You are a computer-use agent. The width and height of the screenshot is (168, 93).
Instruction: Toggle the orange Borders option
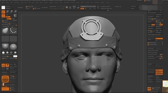click(159, 70)
